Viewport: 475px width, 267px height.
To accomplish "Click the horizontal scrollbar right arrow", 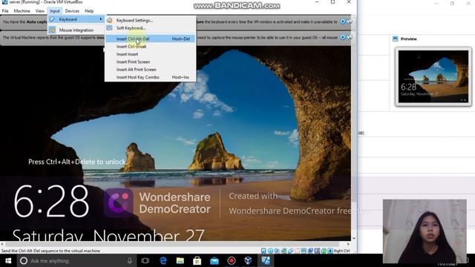I will pos(348,244).
